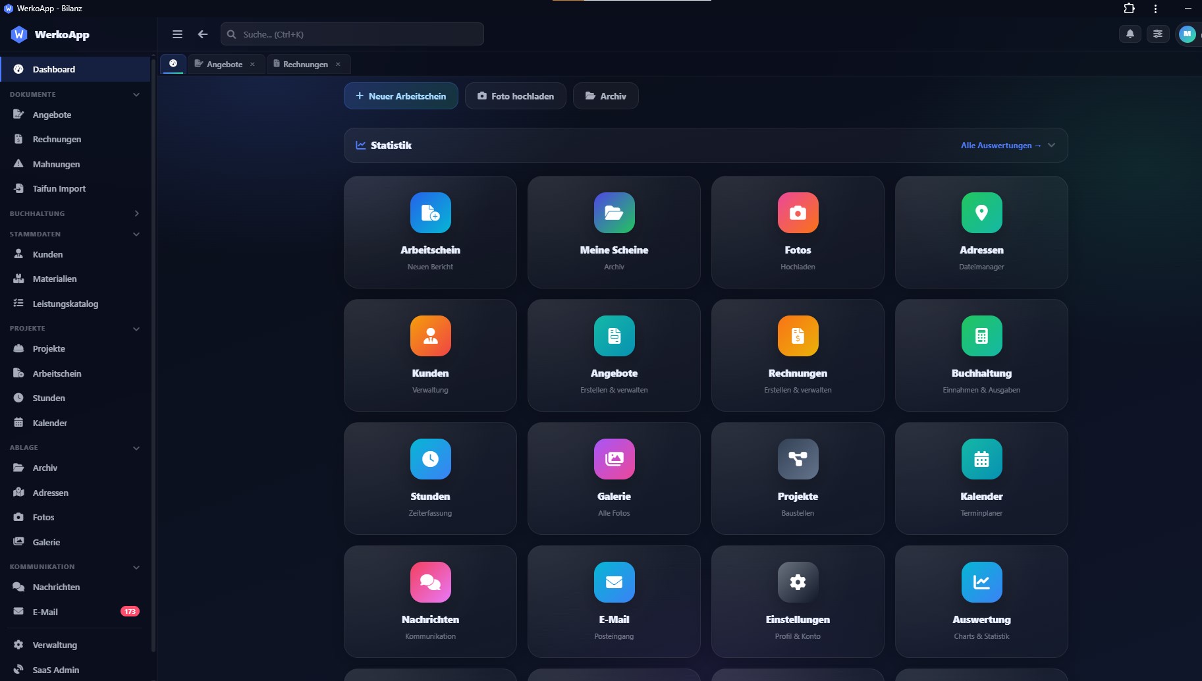Open the E-Mail envelope tile icon
1202x681 pixels.
tap(614, 582)
